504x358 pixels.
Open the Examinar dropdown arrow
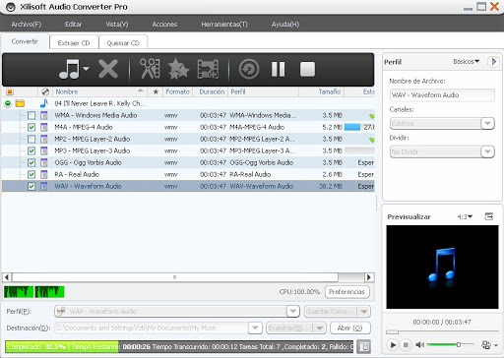tap(319, 328)
